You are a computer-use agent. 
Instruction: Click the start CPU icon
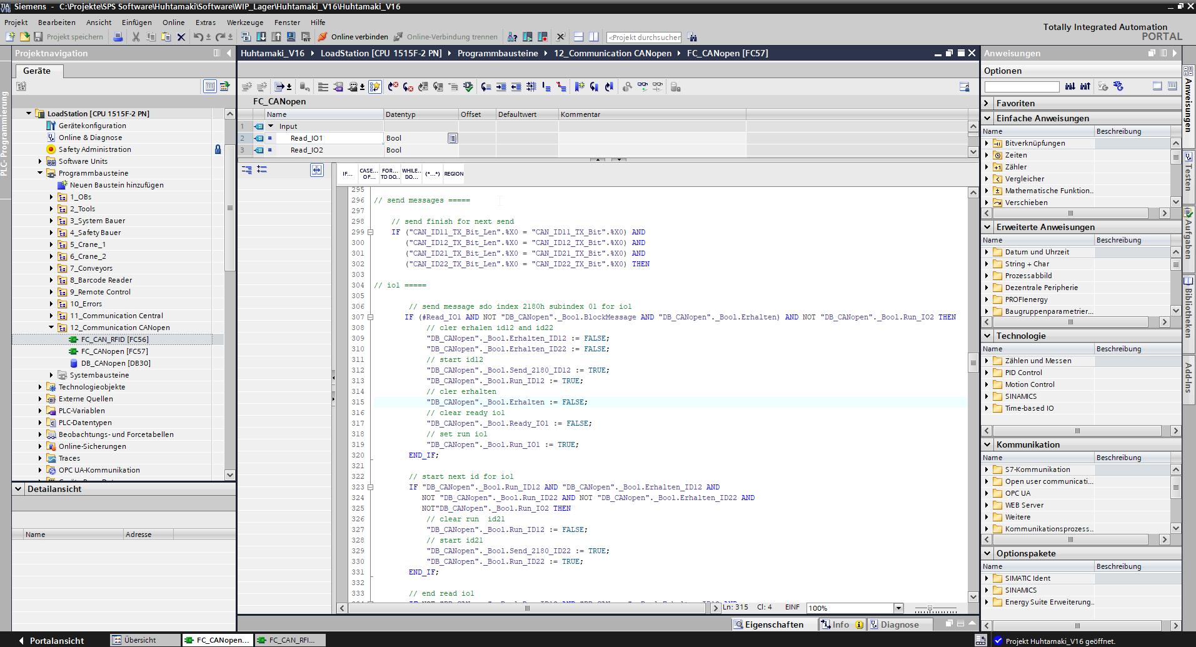(527, 37)
